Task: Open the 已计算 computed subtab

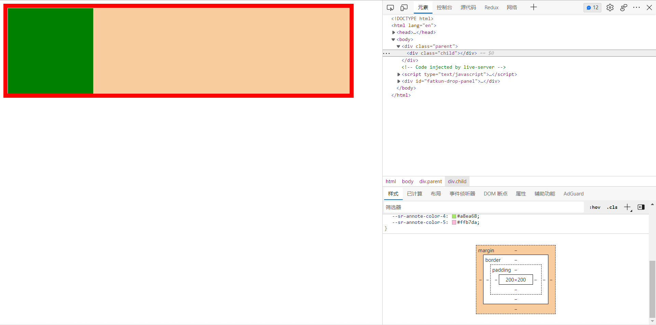Action: click(415, 194)
